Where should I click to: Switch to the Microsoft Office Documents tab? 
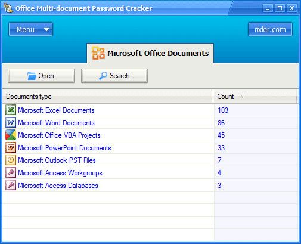pyautogui.click(x=150, y=53)
